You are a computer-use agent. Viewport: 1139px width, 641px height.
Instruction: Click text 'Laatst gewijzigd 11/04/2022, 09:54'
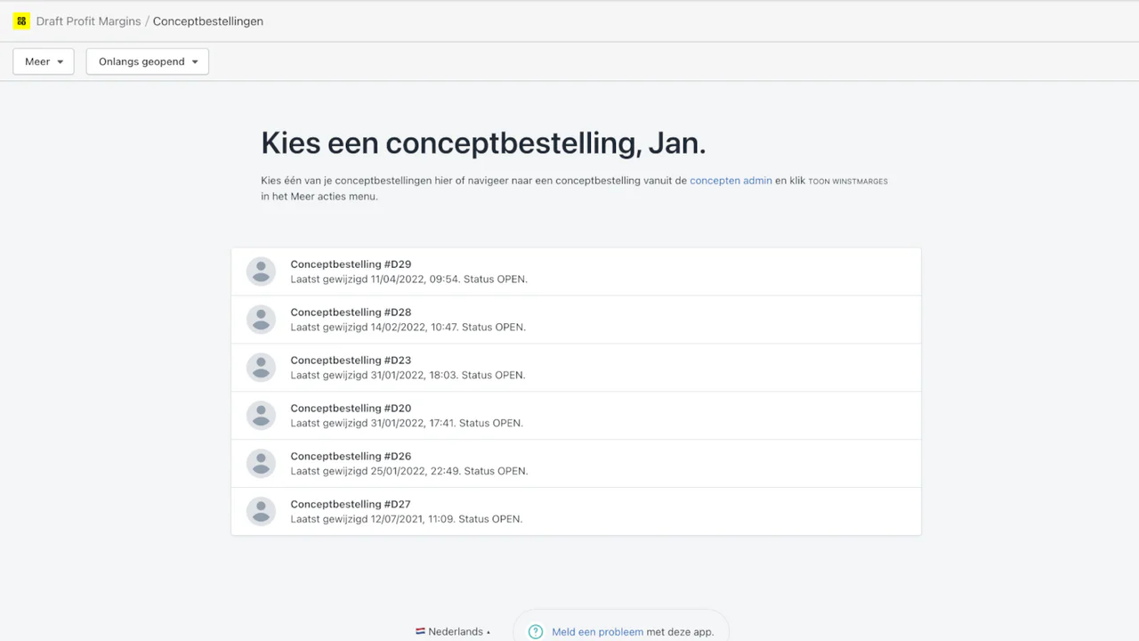[375, 280]
